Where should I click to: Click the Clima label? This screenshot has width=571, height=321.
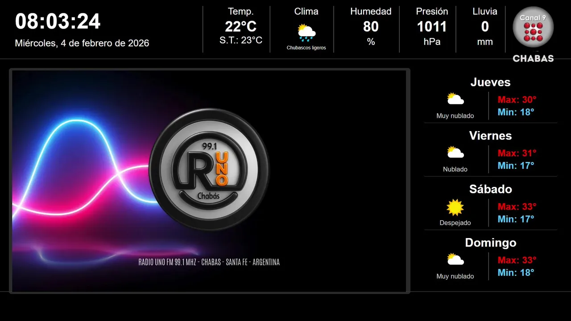306,12
